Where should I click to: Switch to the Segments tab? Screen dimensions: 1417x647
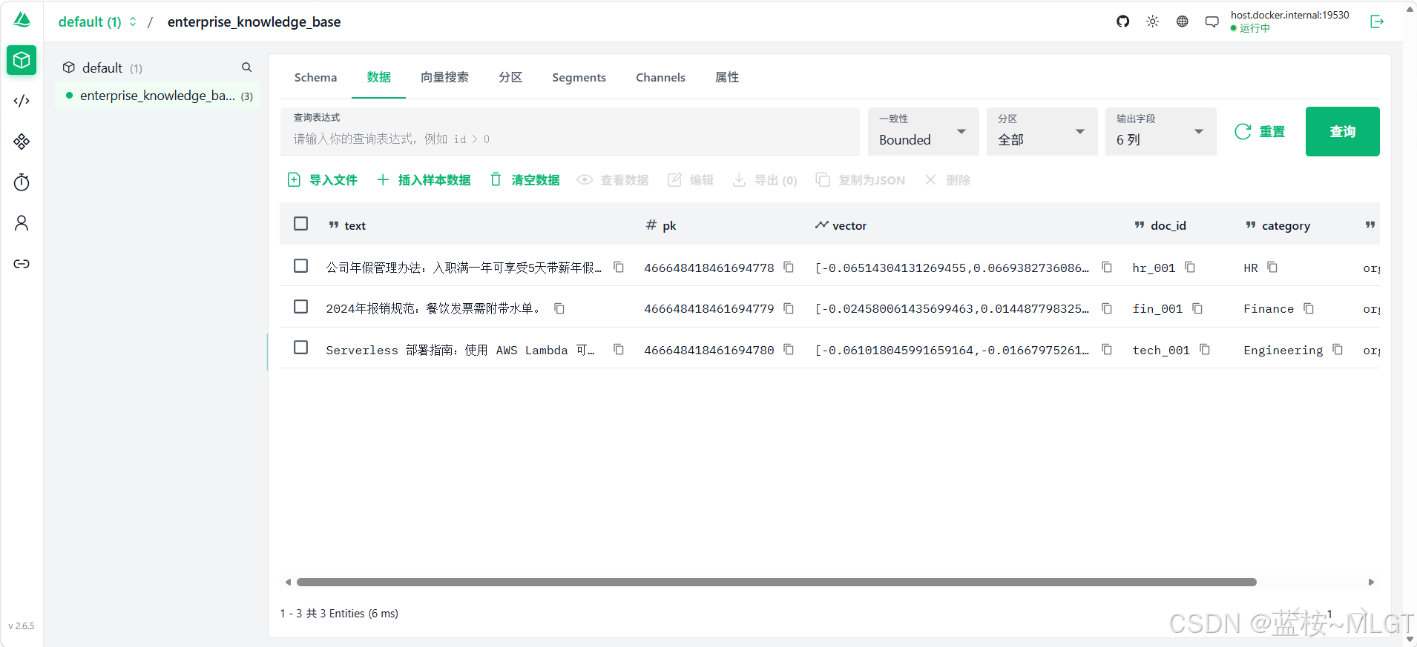click(579, 77)
